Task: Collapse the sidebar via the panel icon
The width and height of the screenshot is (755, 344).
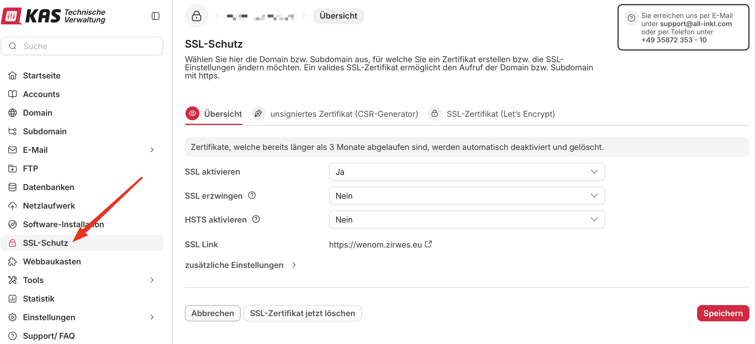Action: click(155, 16)
